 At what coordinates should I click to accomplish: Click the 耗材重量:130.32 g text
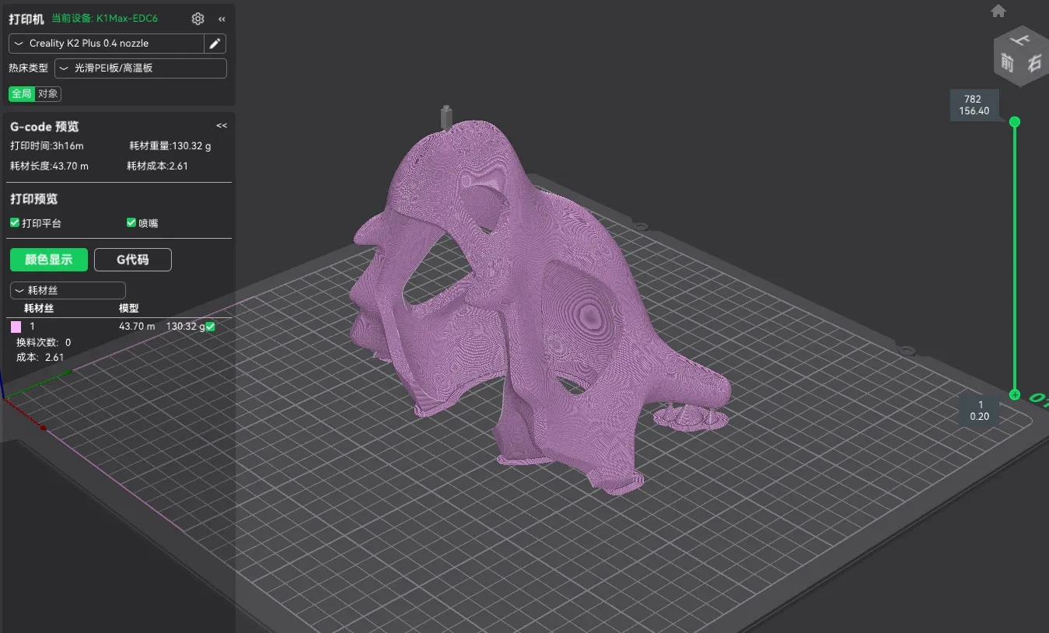(x=170, y=146)
